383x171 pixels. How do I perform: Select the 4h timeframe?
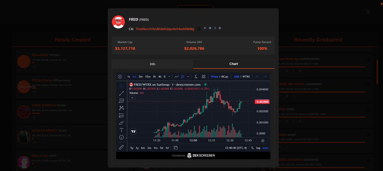(160, 77)
